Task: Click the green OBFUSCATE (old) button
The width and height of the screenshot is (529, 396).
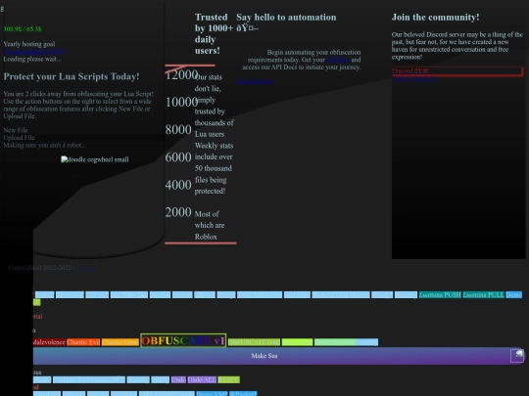Action: (254, 342)
